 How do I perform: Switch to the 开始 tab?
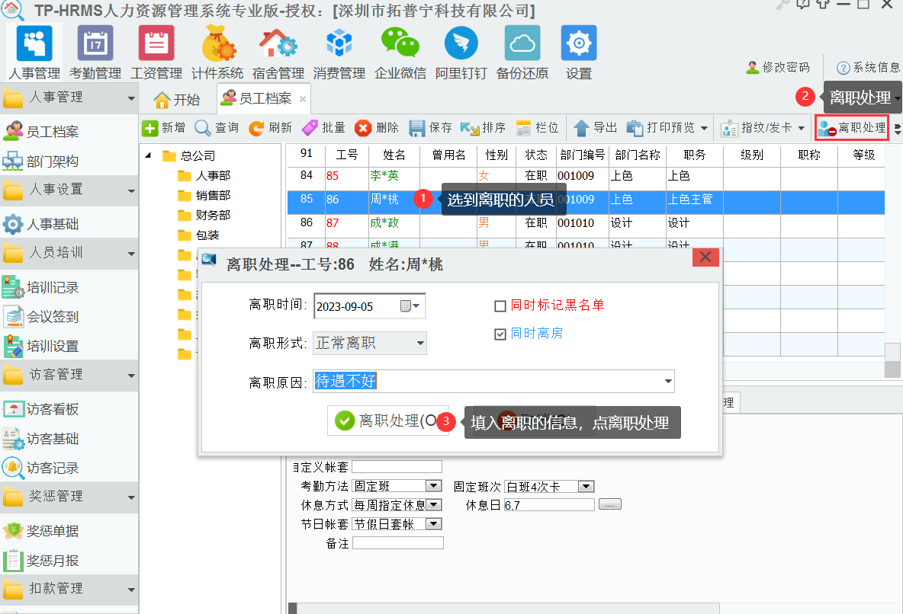tap(177, 100)
